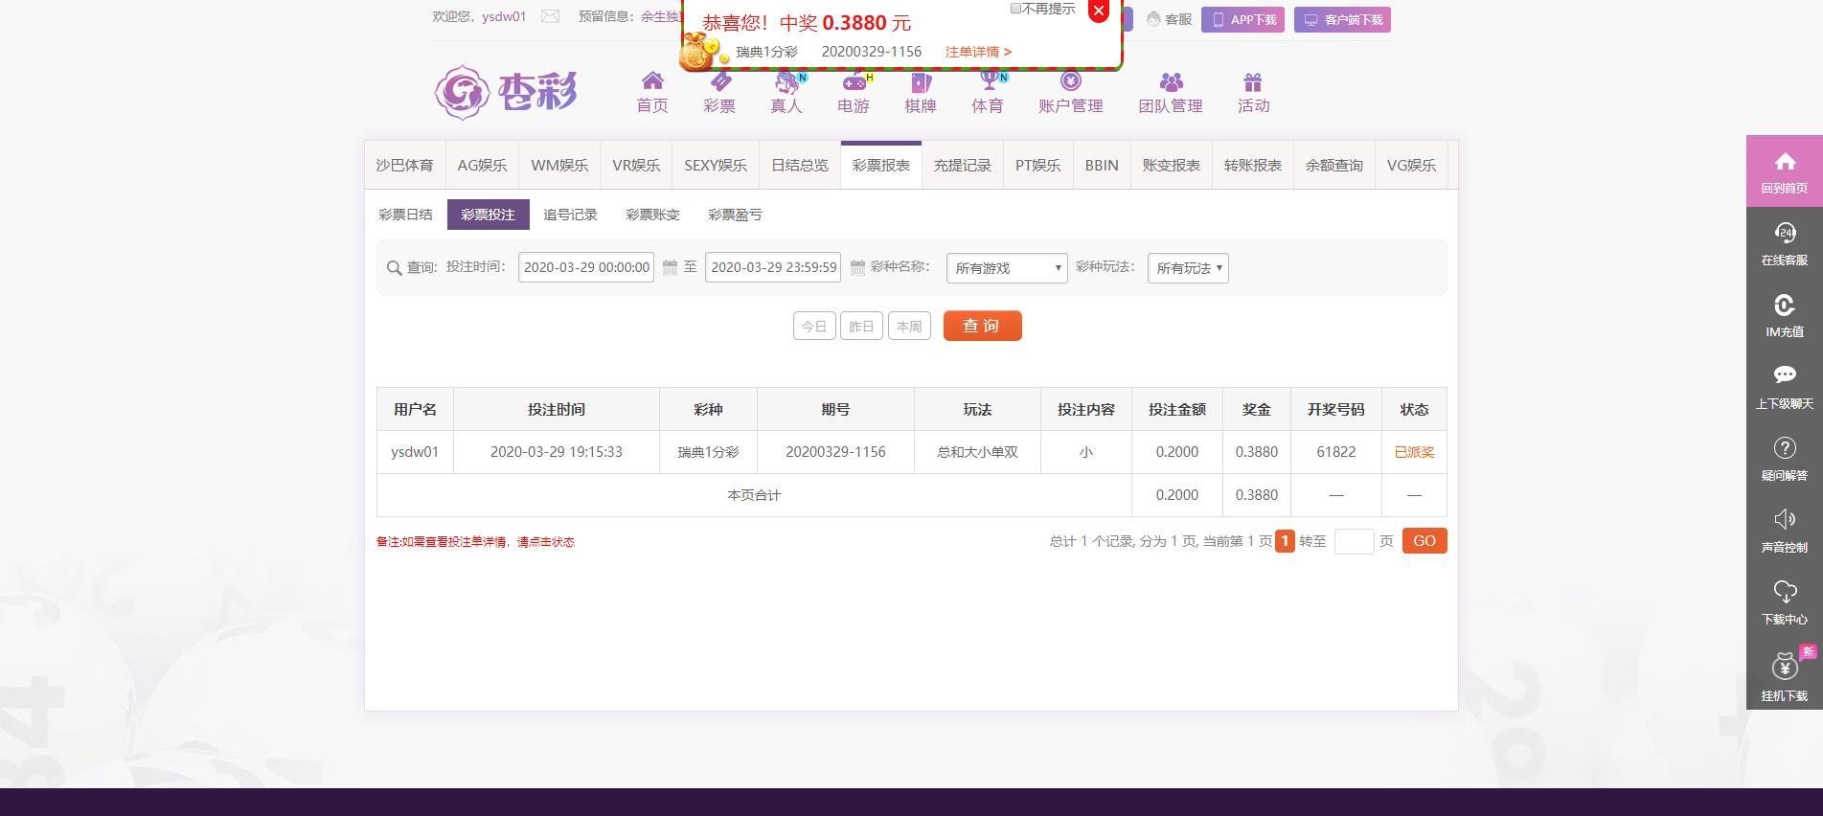Switch to VG娱乐 tab

point(1412,165)
